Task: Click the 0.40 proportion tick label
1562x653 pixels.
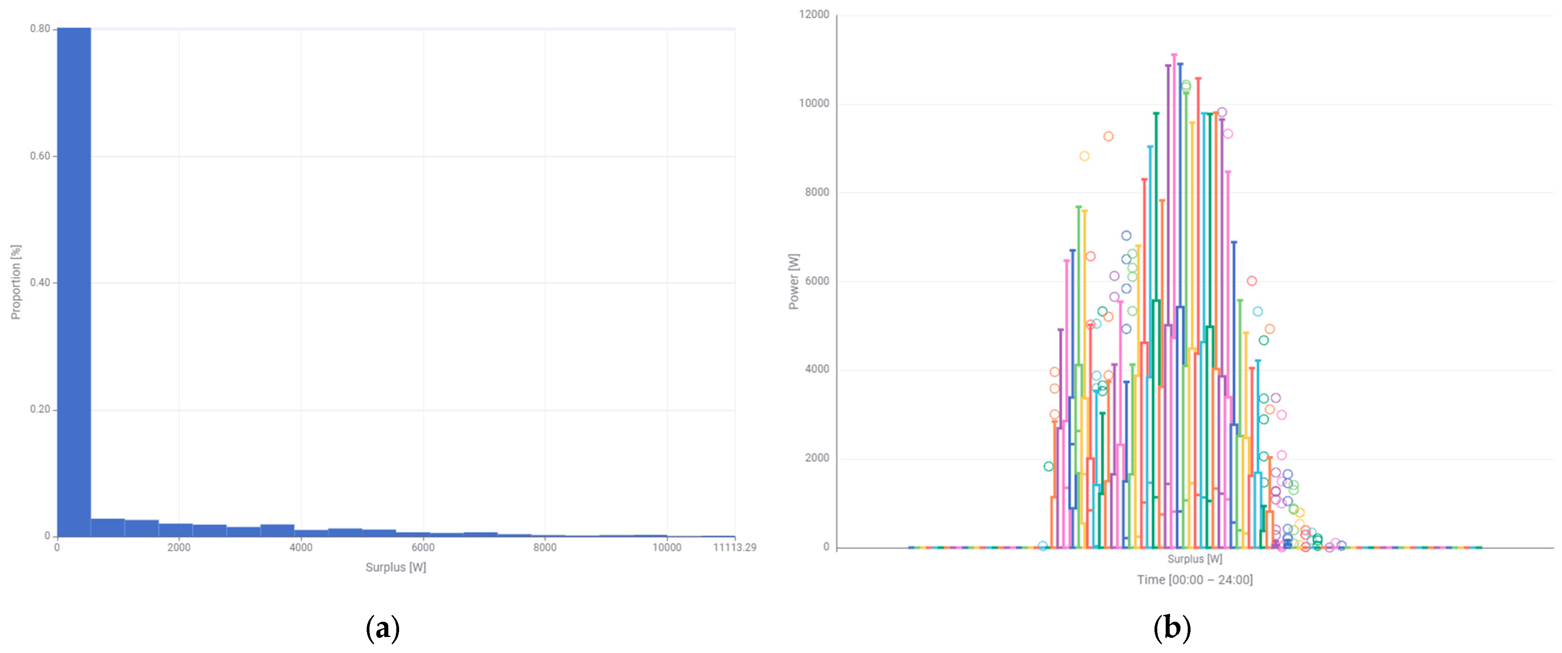Action: pyautogui.click(x=40, y=283)
